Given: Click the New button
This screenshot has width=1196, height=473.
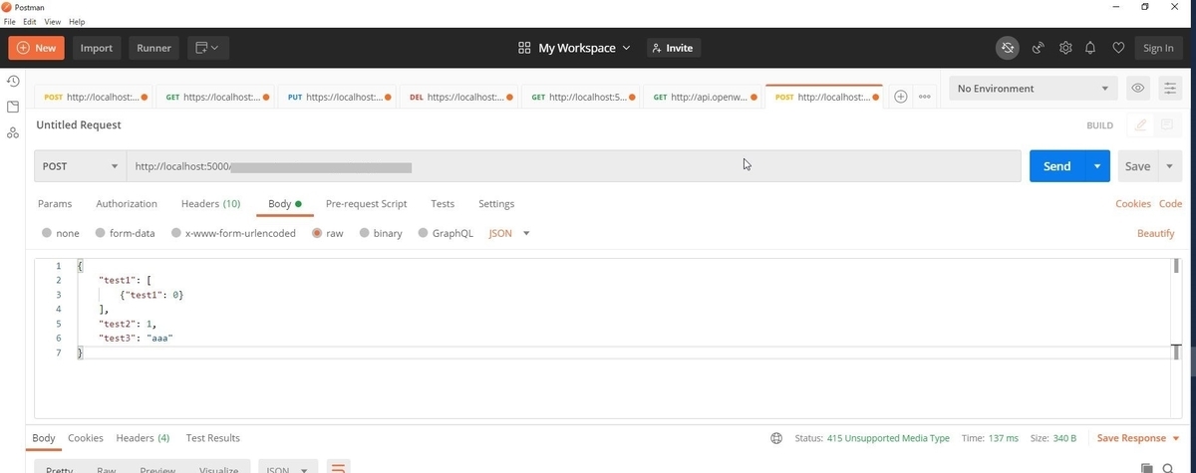Looking at the screenshot, I should point(36,48).
